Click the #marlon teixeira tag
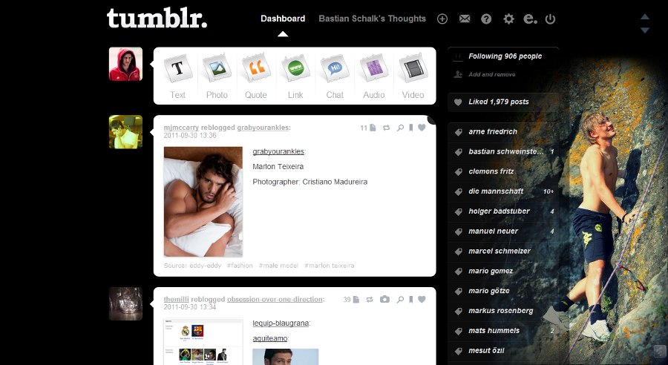Viewport: 668px width, 365px height. (x=330, y=266)
